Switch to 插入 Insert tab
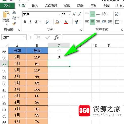 click(x=35, y=6)
